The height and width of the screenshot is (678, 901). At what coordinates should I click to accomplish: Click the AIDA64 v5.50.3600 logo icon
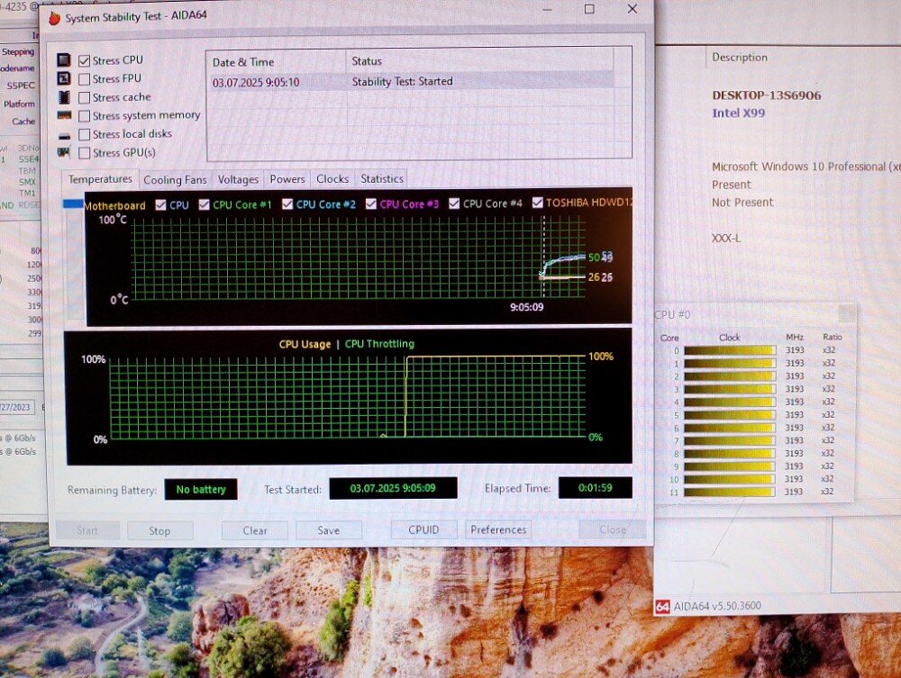pos(662,607)
